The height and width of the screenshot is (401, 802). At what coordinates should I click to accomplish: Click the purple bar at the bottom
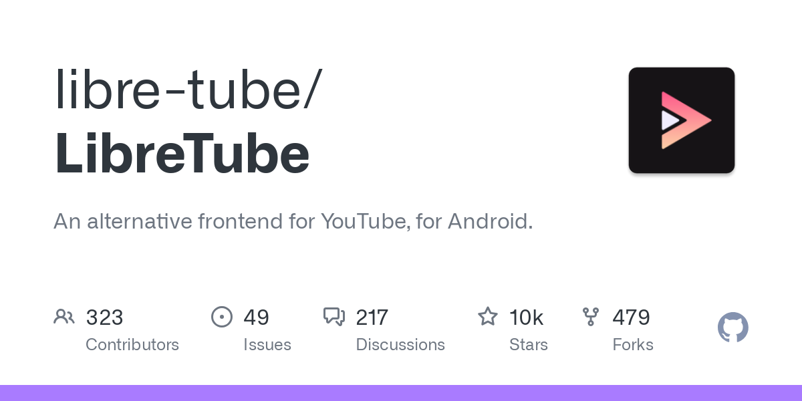click(x=401, y=393)
